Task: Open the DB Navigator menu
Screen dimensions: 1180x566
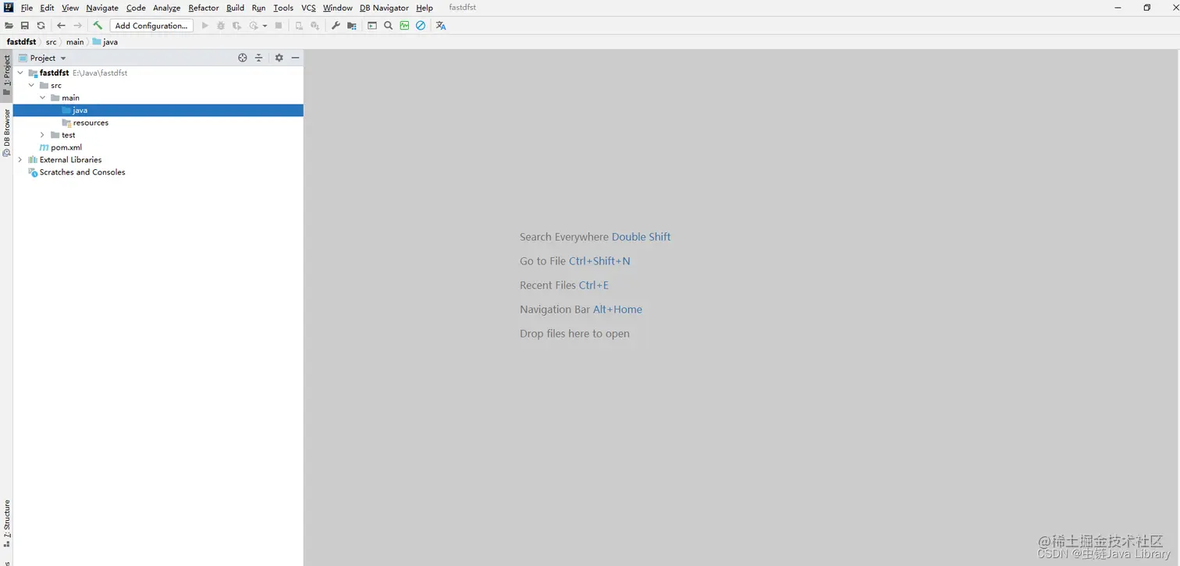Action: tap(384, 8)
